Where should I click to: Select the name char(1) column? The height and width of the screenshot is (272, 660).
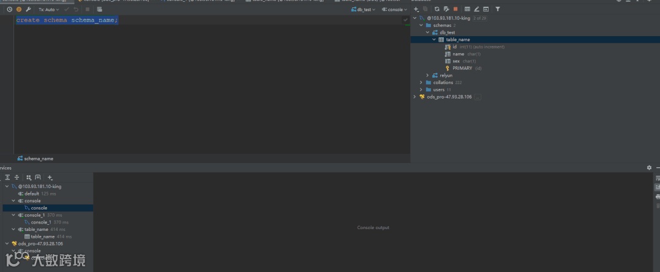pos(463,54)
